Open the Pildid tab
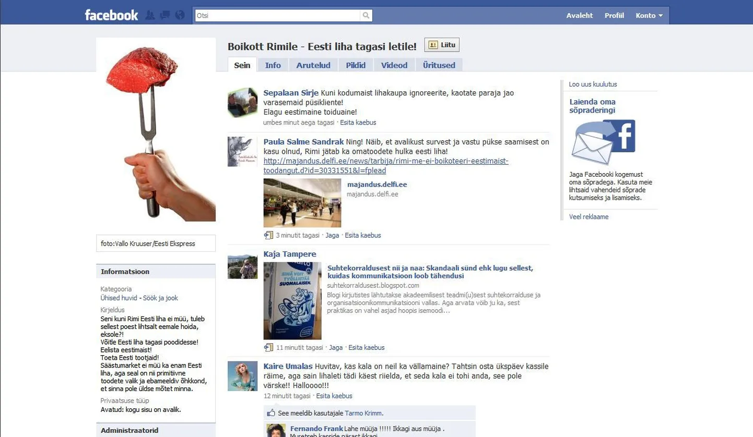 356,65
